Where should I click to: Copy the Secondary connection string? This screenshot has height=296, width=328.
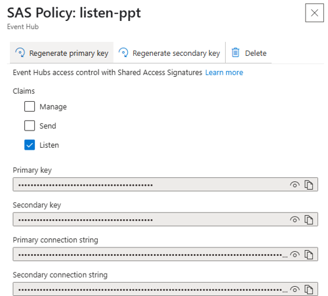coord(309,289)
